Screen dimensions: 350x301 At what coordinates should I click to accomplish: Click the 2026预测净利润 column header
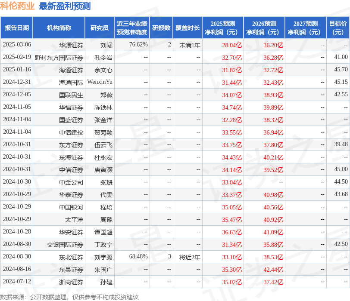265,27
